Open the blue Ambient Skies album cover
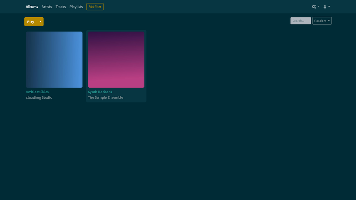The height and width of the screenshot is (200, 356). tap(54, 60)
